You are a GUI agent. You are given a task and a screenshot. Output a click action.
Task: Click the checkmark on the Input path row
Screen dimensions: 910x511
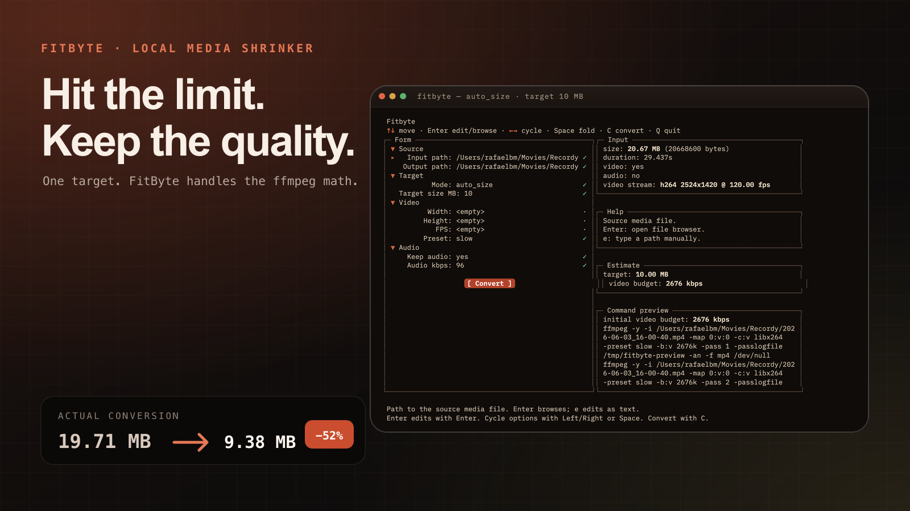coord(584,158)
